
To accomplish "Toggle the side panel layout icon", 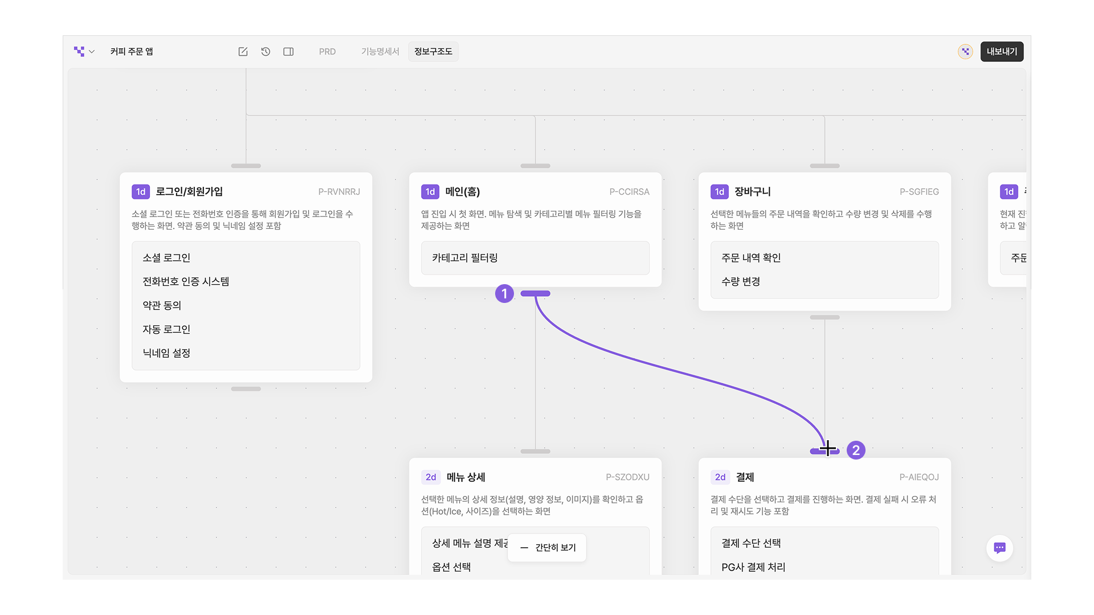I will pyautogui.click(x=288, y=52).
